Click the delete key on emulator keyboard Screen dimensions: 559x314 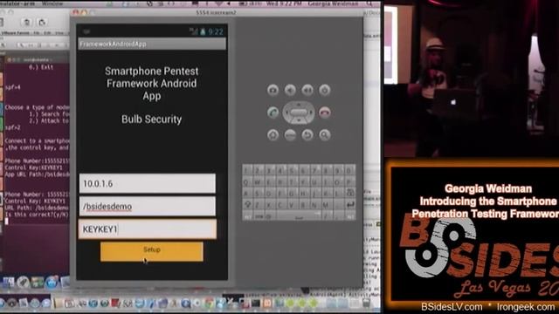click(350, 194)
